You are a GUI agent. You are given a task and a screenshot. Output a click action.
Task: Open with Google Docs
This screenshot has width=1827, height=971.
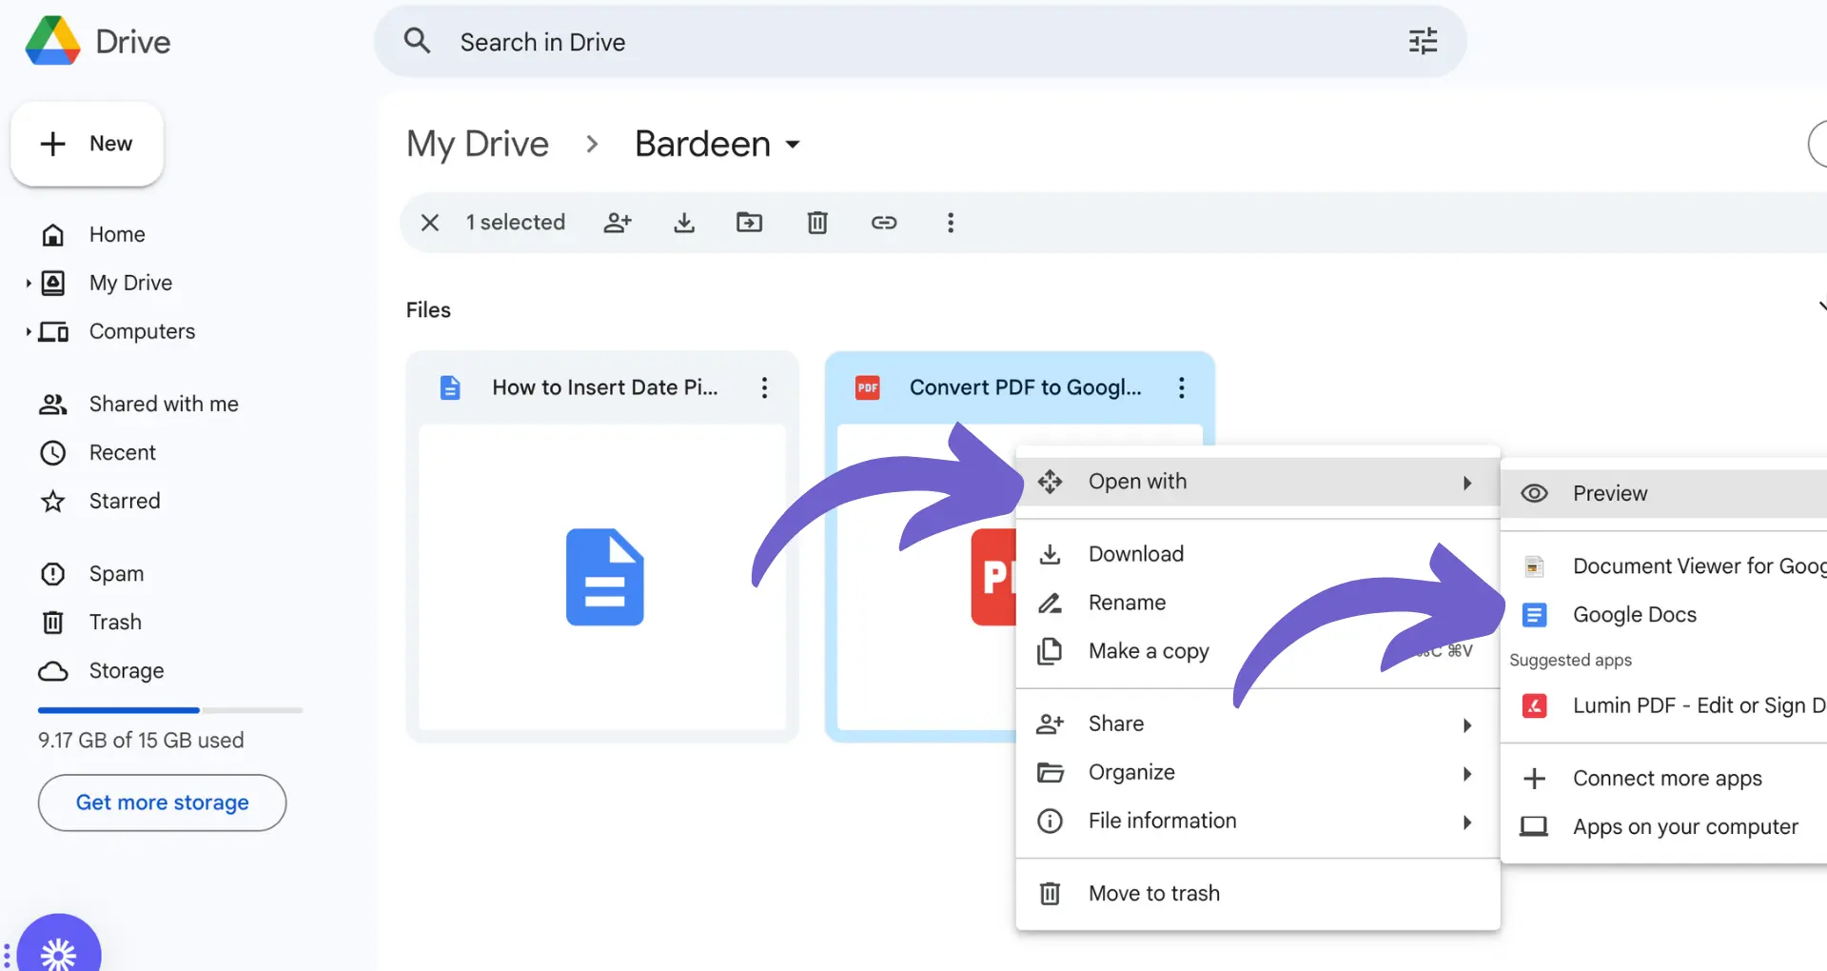pos(1663,615)
